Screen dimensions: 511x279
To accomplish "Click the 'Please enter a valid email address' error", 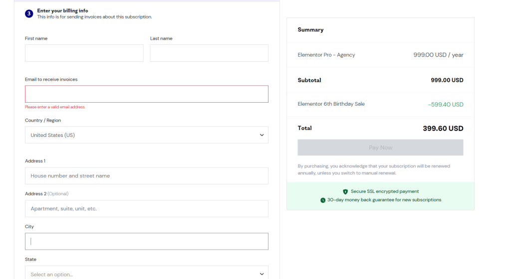I will click(55, 107).
